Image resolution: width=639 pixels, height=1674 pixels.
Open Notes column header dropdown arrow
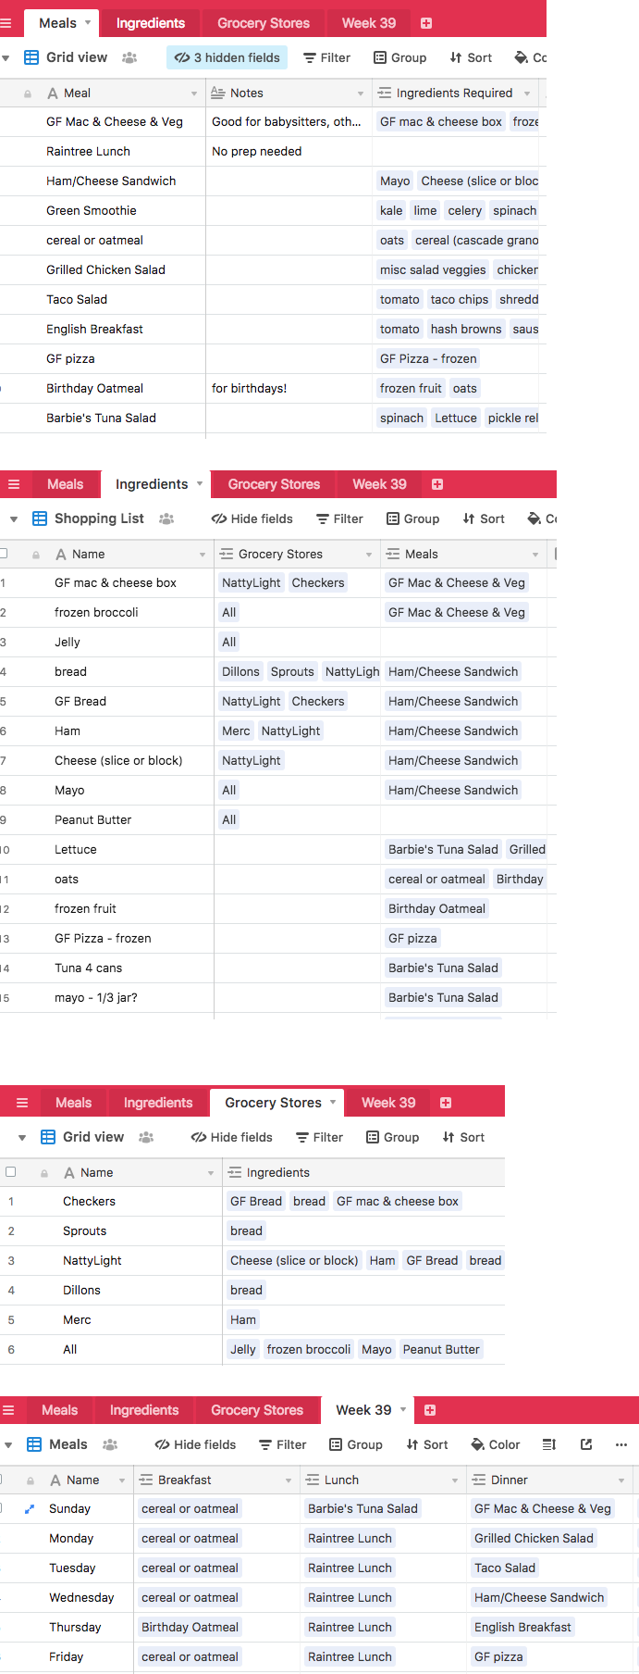coord(361,94)
